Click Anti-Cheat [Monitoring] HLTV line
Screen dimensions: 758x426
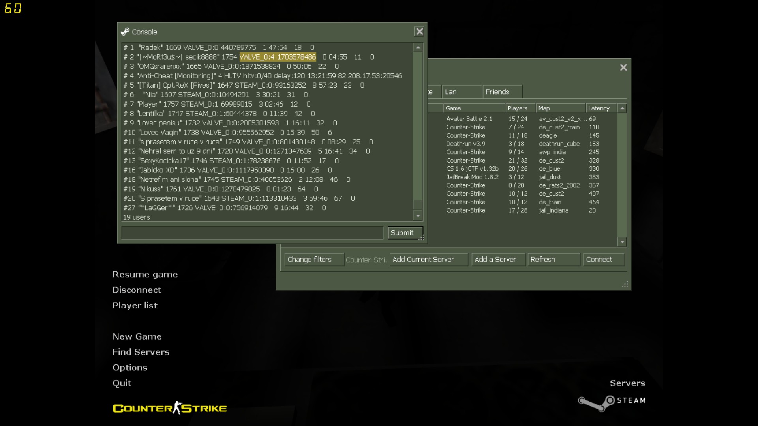coord(263,76)
